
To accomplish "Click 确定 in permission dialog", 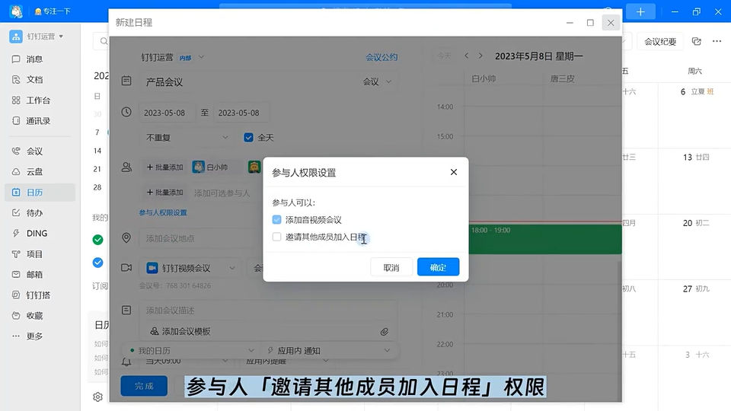I will [438, 267].
